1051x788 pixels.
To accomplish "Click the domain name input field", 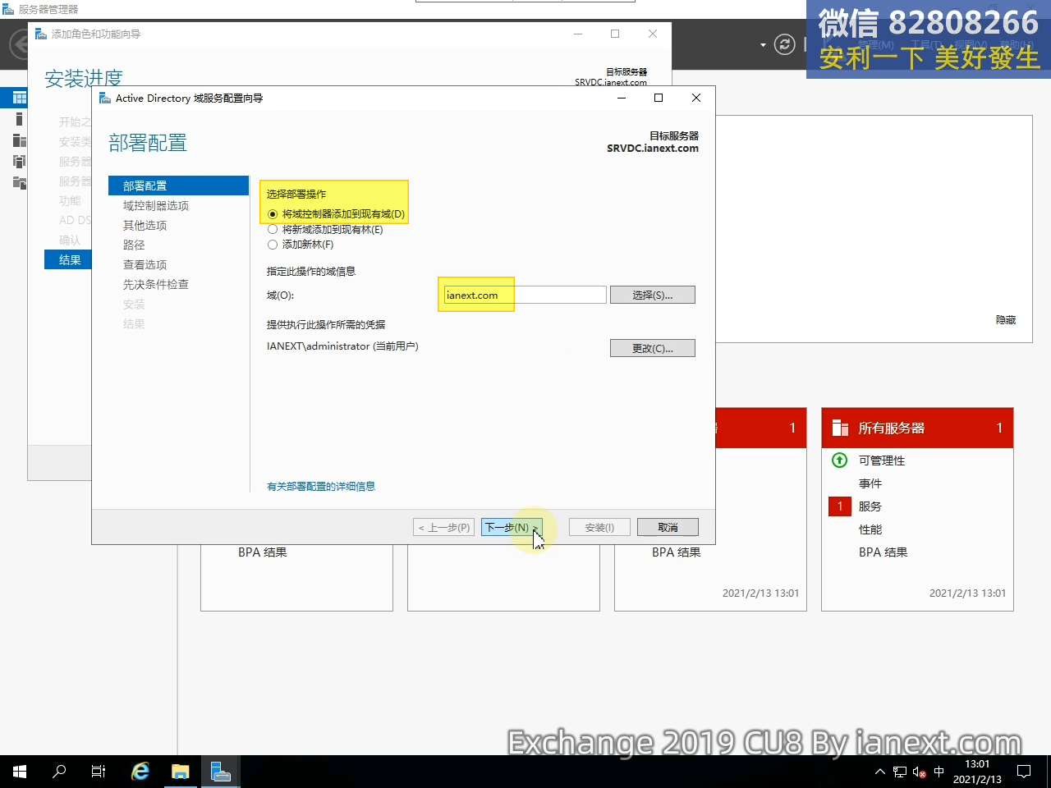I will pyautogui.click(x=525, y=295).
